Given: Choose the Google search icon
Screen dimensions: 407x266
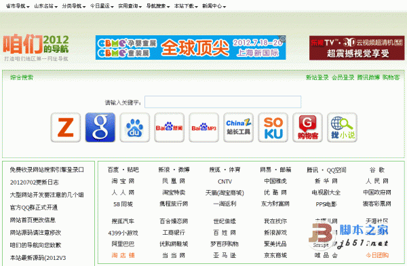Looking at the screenshot, I should (100, 128).
